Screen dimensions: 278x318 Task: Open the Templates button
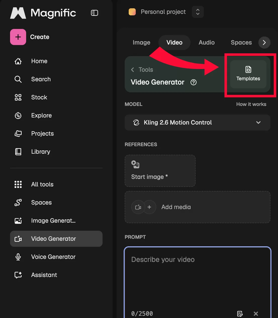(x=248, y=74)
